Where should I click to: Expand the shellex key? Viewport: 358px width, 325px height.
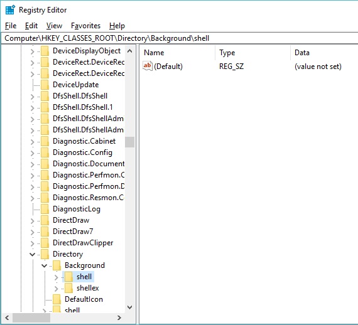pyautogui.click(x=57, y=289)
